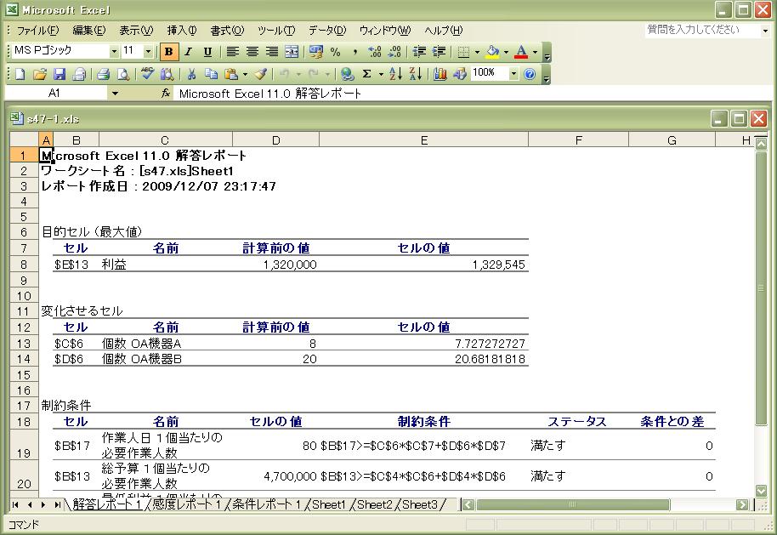The height and width of the screenshot is (535, 777).
Task: Expand the AutoSum dropdown arrow
Action: 381,74
